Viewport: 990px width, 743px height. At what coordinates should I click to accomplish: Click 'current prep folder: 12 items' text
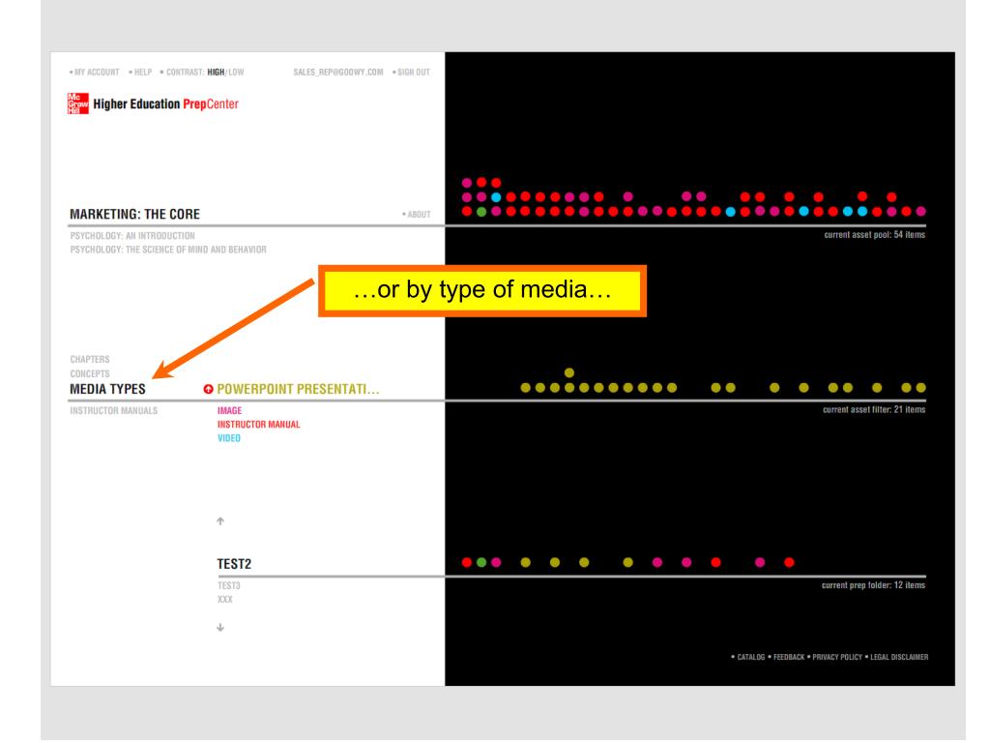[873, 585]
